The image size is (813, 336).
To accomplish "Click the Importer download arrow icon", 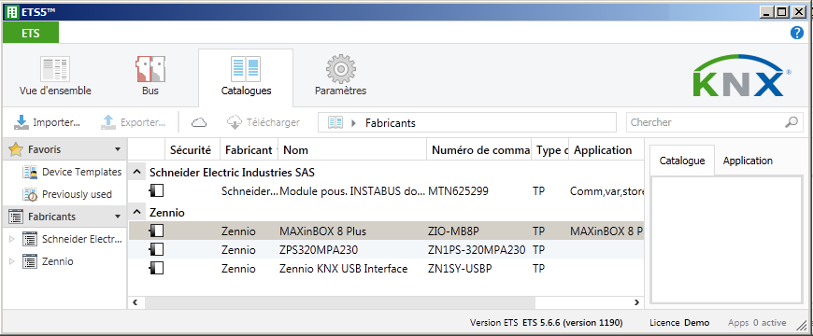I will tap(21, 122).
